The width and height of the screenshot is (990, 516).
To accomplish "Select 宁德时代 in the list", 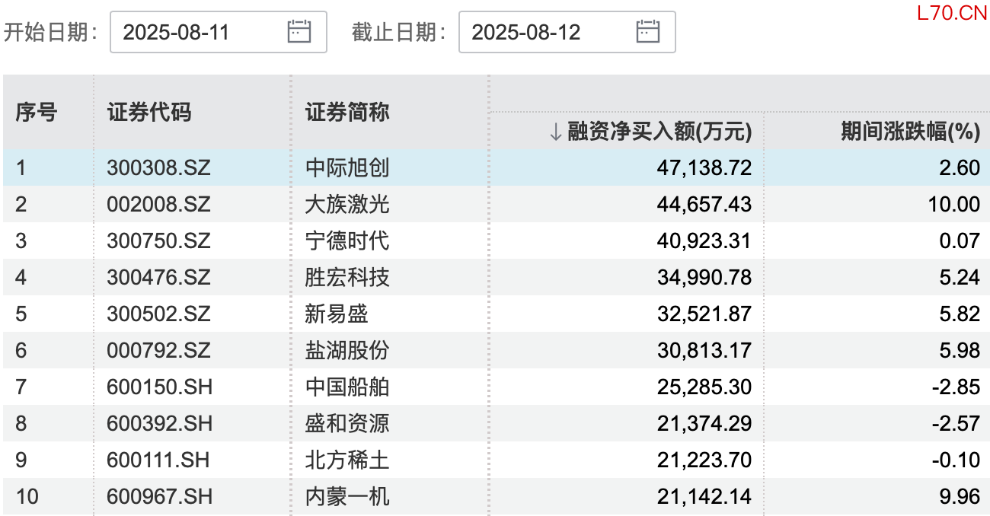I will click(347, 240).
